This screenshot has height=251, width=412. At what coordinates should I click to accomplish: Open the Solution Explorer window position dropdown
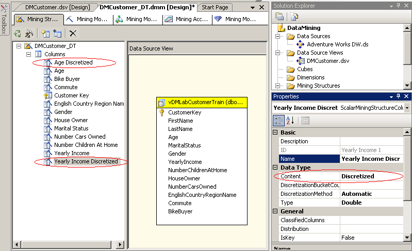[391, 6]
